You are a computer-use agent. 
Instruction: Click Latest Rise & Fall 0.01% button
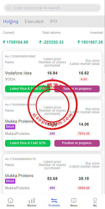click(28, 89)
